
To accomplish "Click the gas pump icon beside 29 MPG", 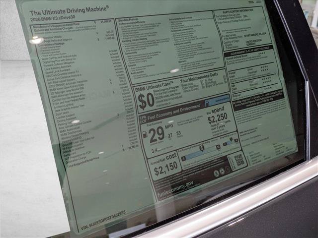I will coord(145,134).
